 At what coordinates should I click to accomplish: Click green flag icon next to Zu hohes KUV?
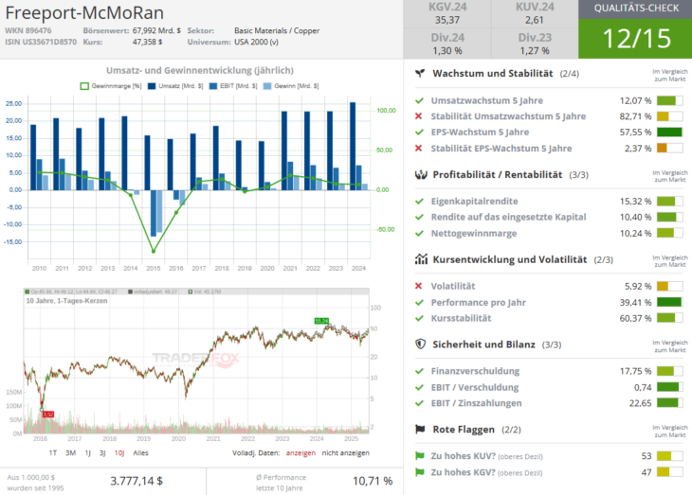point(419,456)
